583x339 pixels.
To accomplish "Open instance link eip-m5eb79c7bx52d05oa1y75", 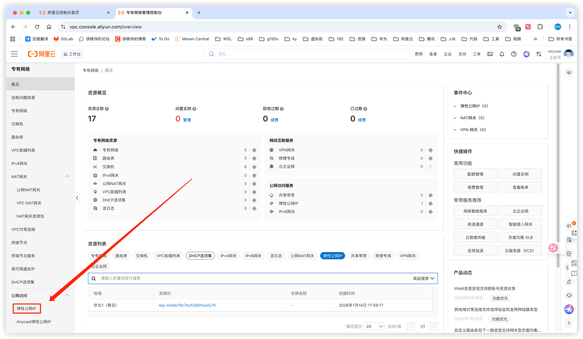I will coord(187,305).
